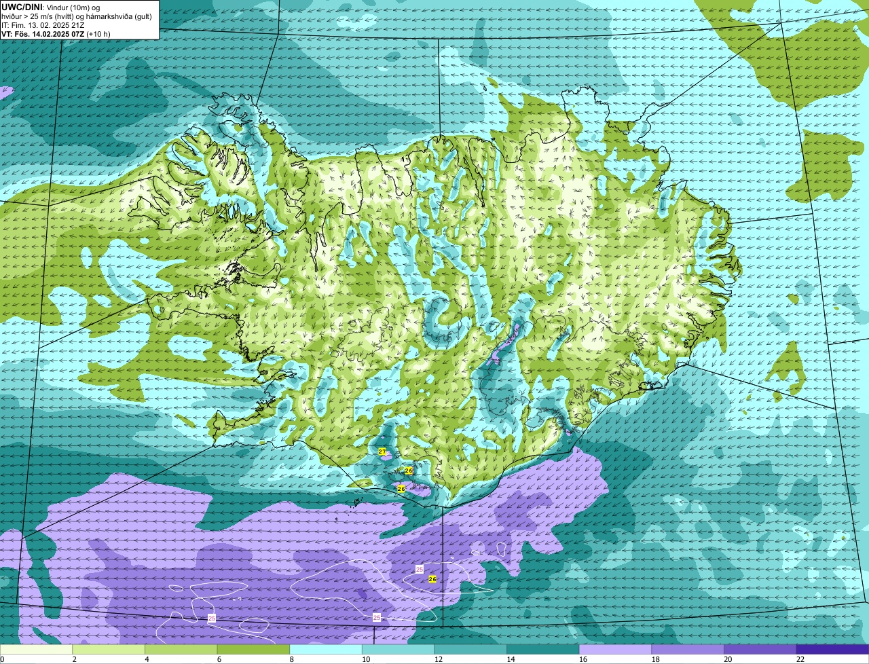Click legend scale value '8'

[291, 659]
